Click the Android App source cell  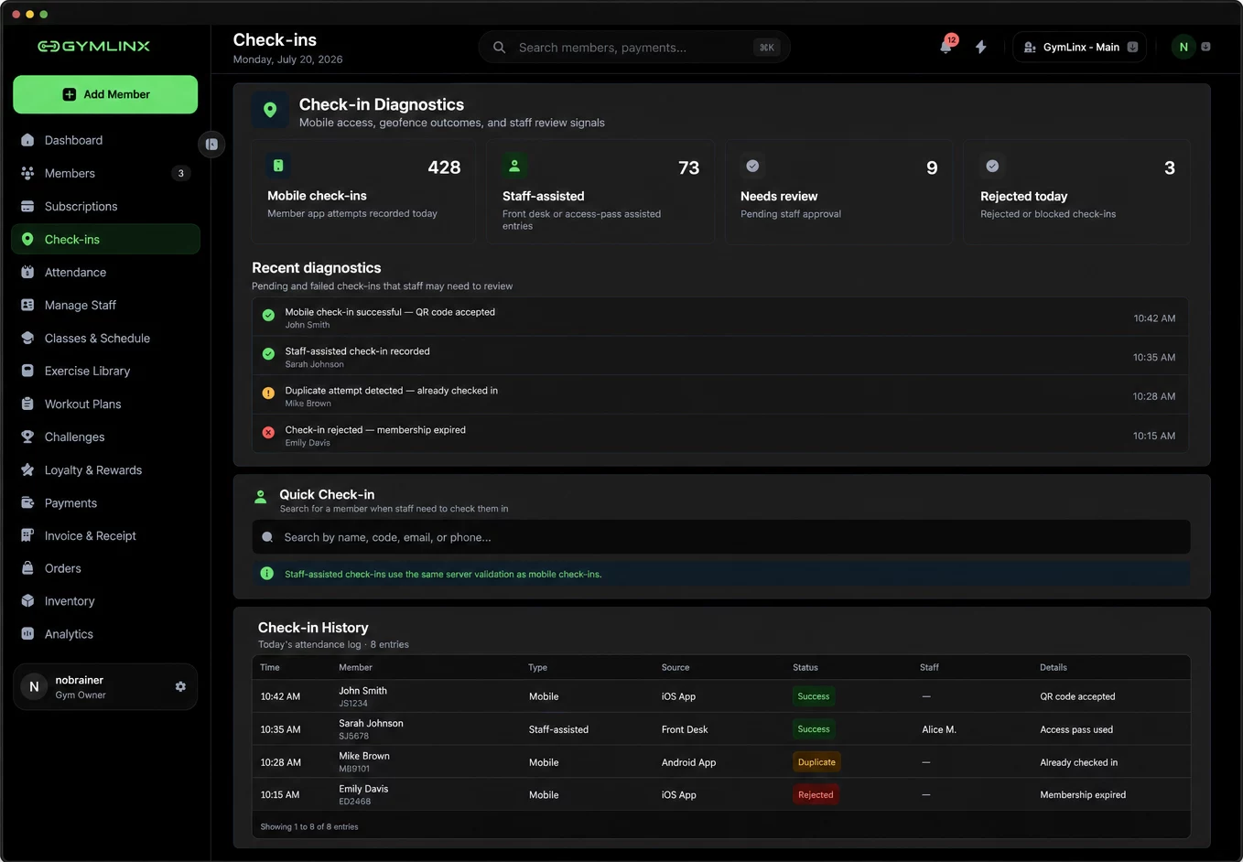tap(688, 762)
